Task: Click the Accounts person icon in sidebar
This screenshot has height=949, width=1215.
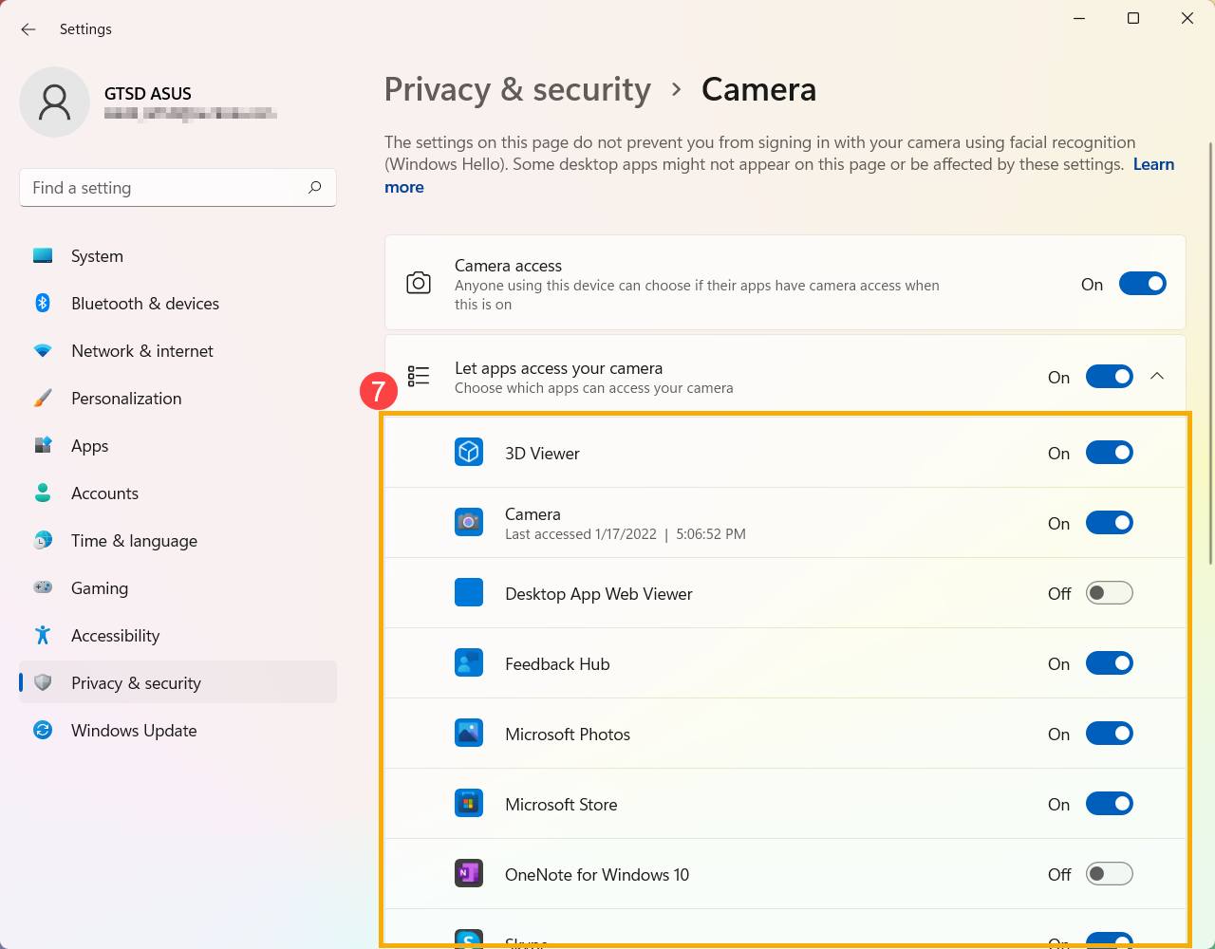Action: tap(43, 493)
